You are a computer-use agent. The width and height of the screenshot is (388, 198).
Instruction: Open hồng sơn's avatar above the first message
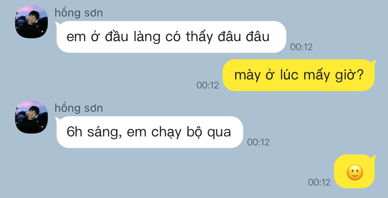coord(31,22)
